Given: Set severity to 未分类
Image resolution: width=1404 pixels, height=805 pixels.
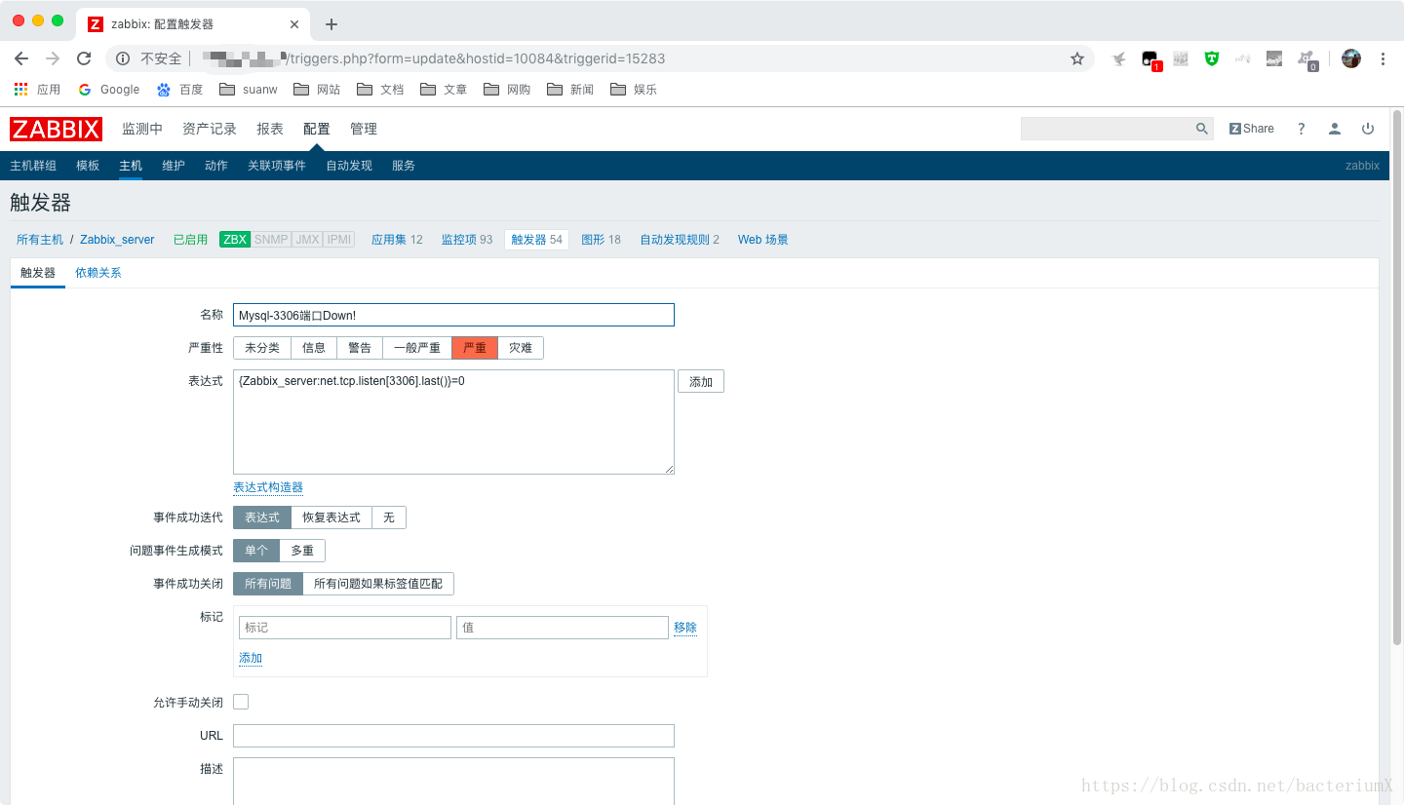Looking at the screenshot, I should pyautogui.click(x=262, y=348).
